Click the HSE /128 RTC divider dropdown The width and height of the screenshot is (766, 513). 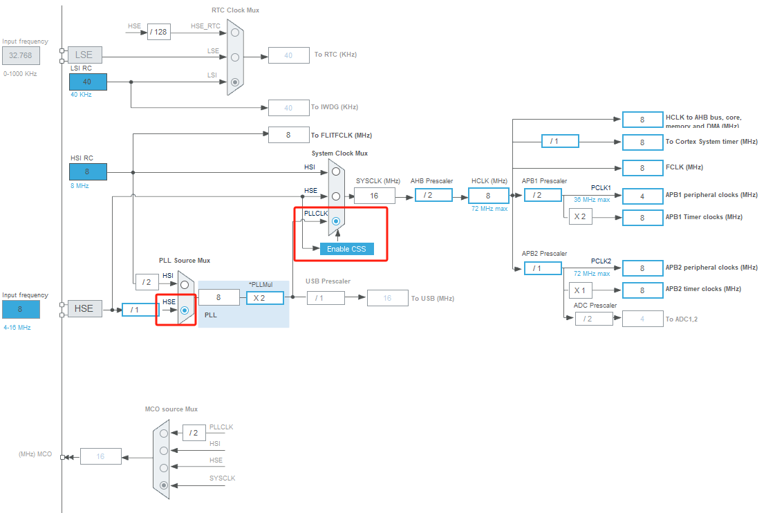pyautogui.click(x=158, y=31)
